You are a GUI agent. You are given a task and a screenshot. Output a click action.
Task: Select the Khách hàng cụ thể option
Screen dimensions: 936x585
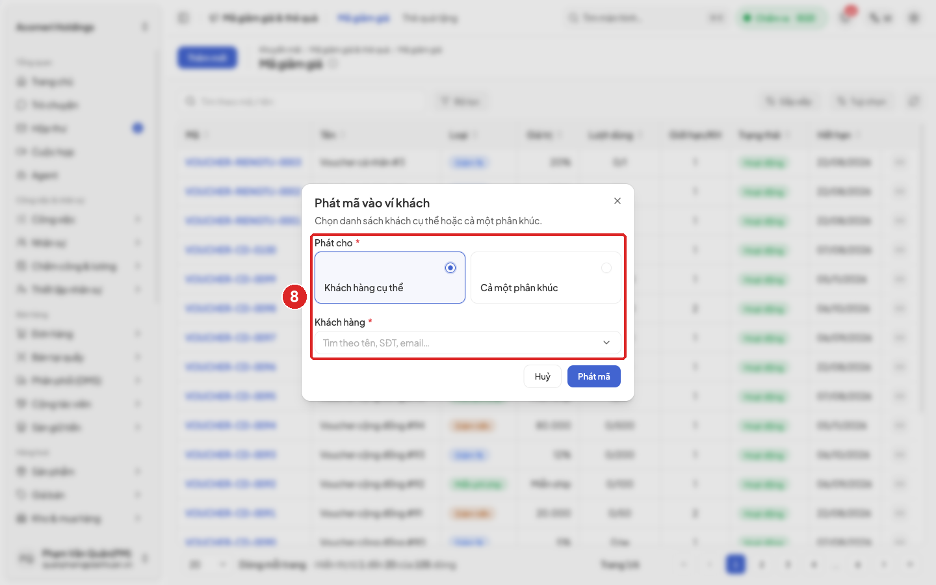tap(390, 278)
